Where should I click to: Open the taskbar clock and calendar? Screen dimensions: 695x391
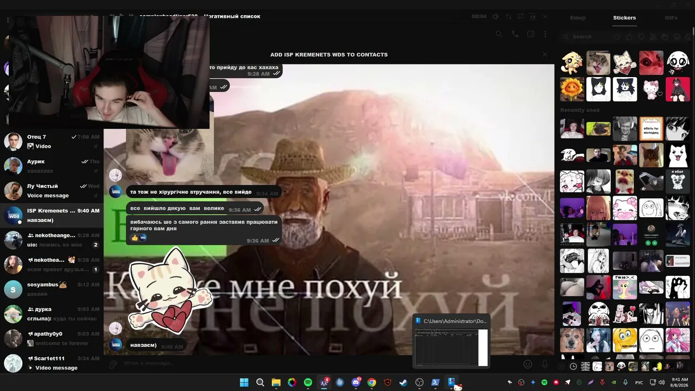click(x=680, y=382)
